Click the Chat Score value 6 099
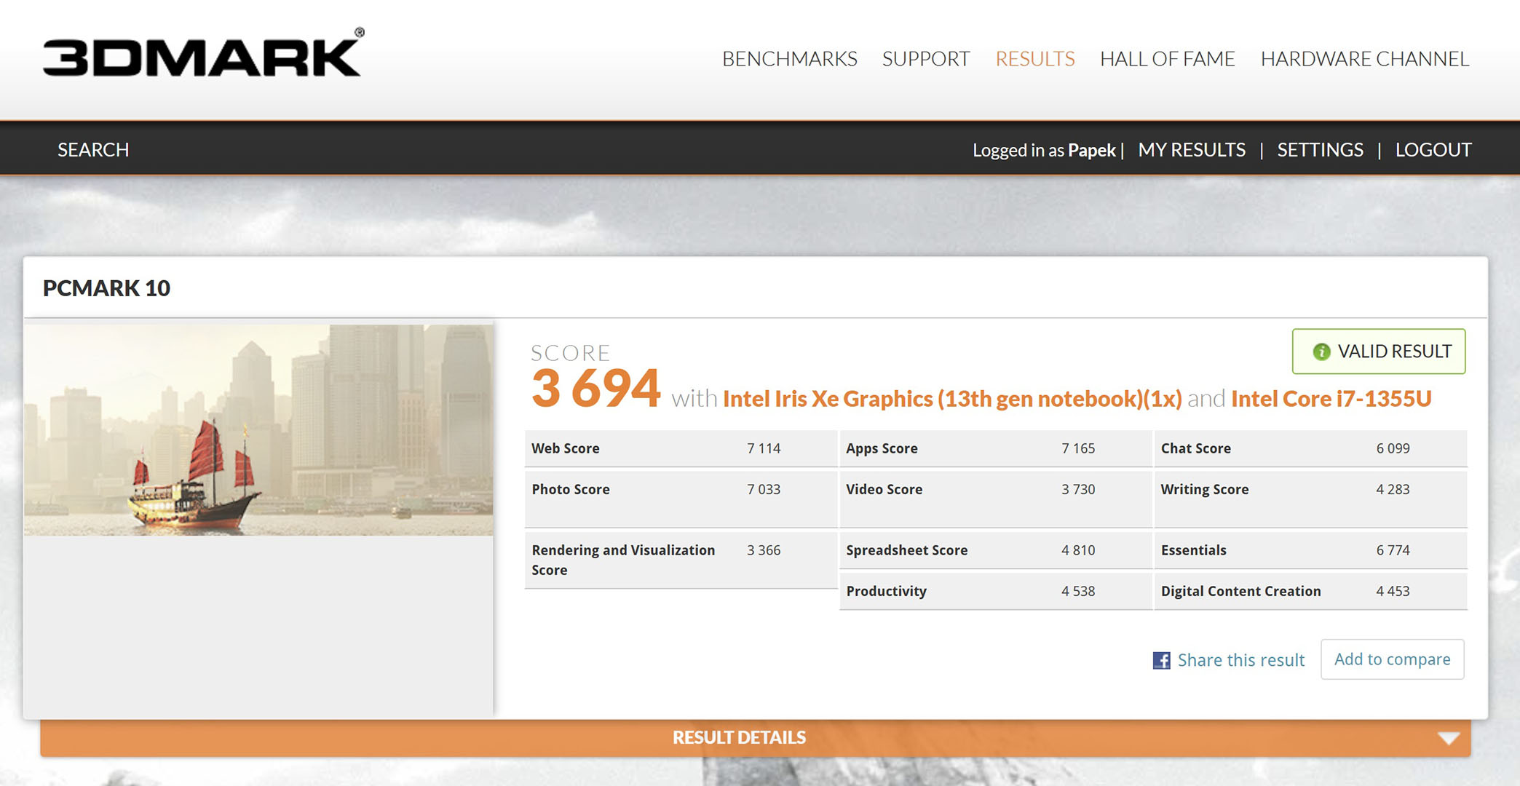1520x786 pixels. (x=1393, y=448)
